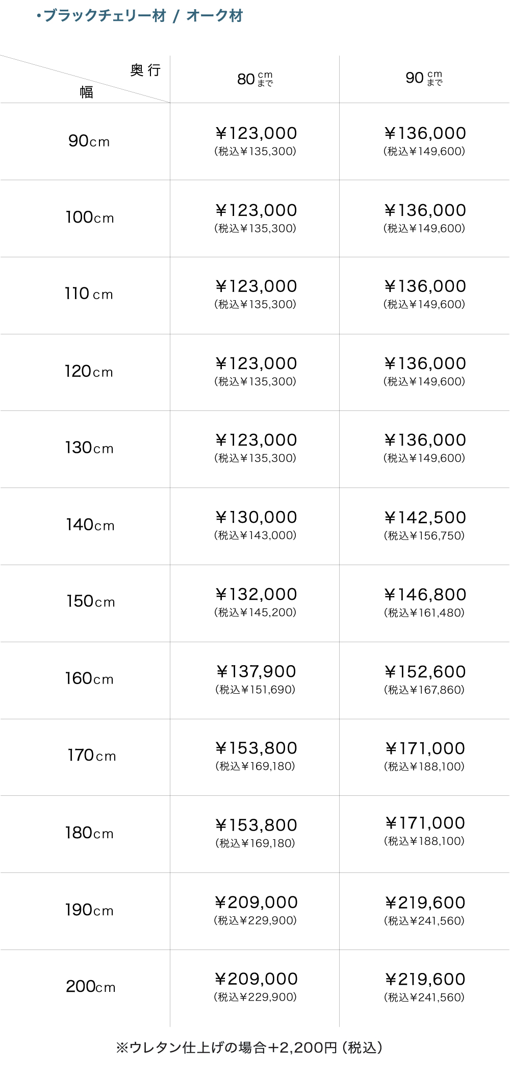Click the 税込¥161,480 tax-included text
The image size is (510, 1071).
(x=424, y=613)
